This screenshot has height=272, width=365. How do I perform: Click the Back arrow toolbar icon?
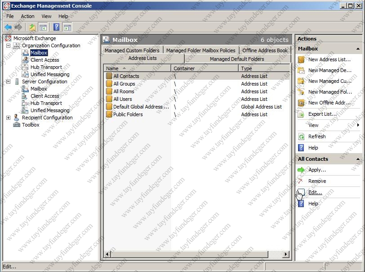click(8, 27)
